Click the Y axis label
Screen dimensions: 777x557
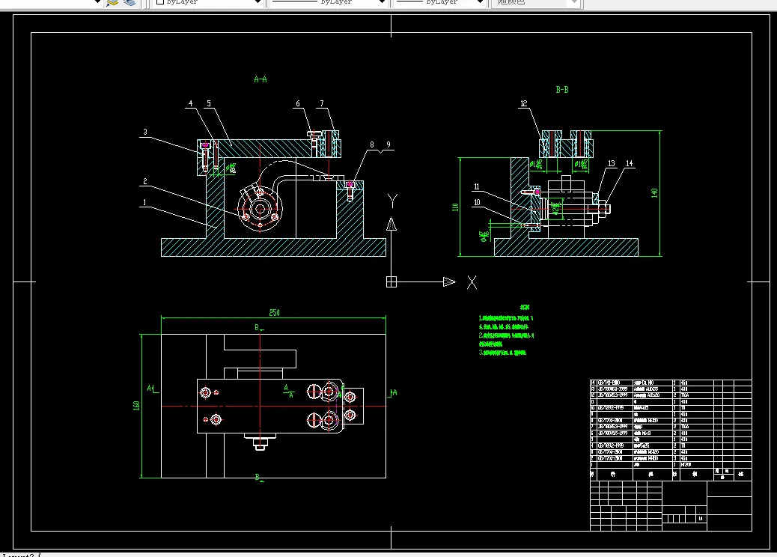tap(392, 201)
